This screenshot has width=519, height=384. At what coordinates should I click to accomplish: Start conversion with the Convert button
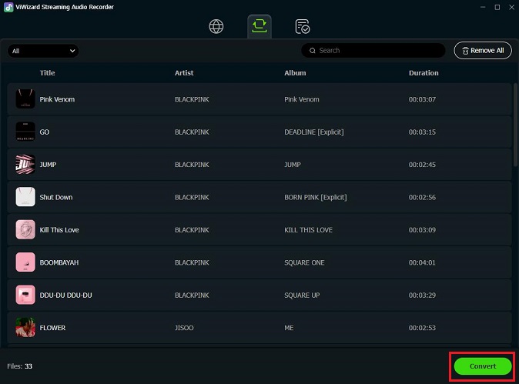click(x=483, y=366)
